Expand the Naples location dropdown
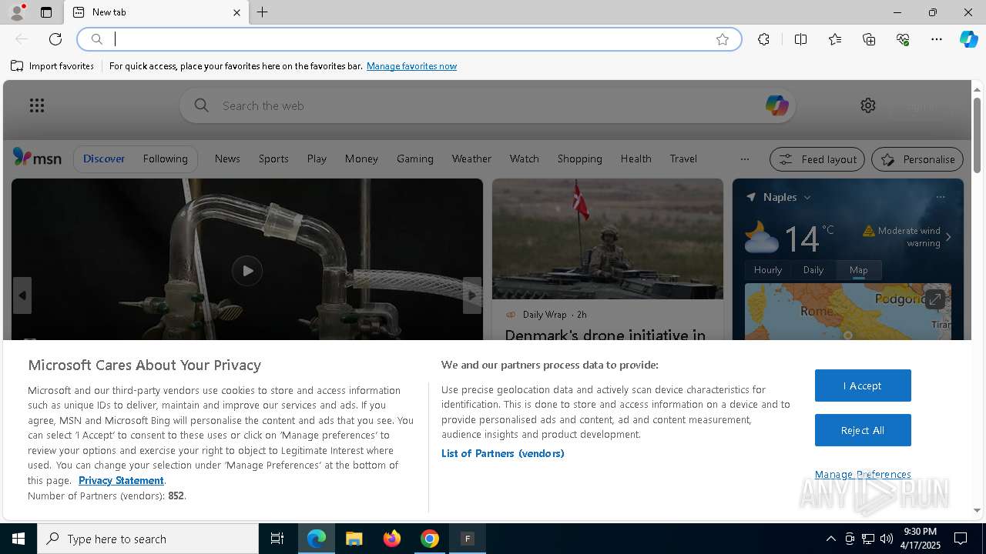 tap(807, 198)
